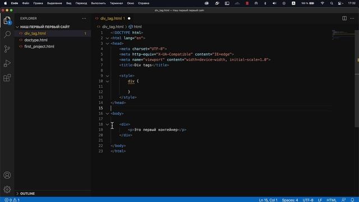The height and width of the screenshot is (202, 359).
Task: Open the Explorer view in activity bar
Action: coord(7,21)
